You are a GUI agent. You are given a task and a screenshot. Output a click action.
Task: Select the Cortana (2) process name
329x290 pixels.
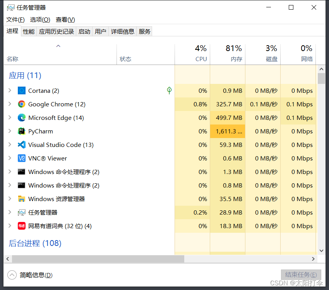pyautogui.click(x=44, y=91)
